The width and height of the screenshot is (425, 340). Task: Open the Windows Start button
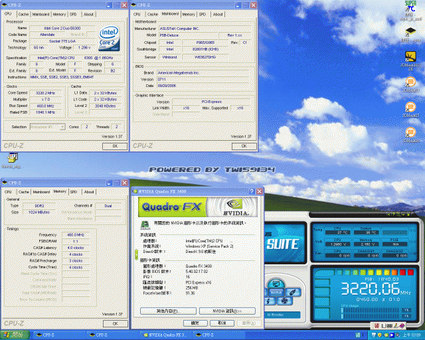click(15, 335)
